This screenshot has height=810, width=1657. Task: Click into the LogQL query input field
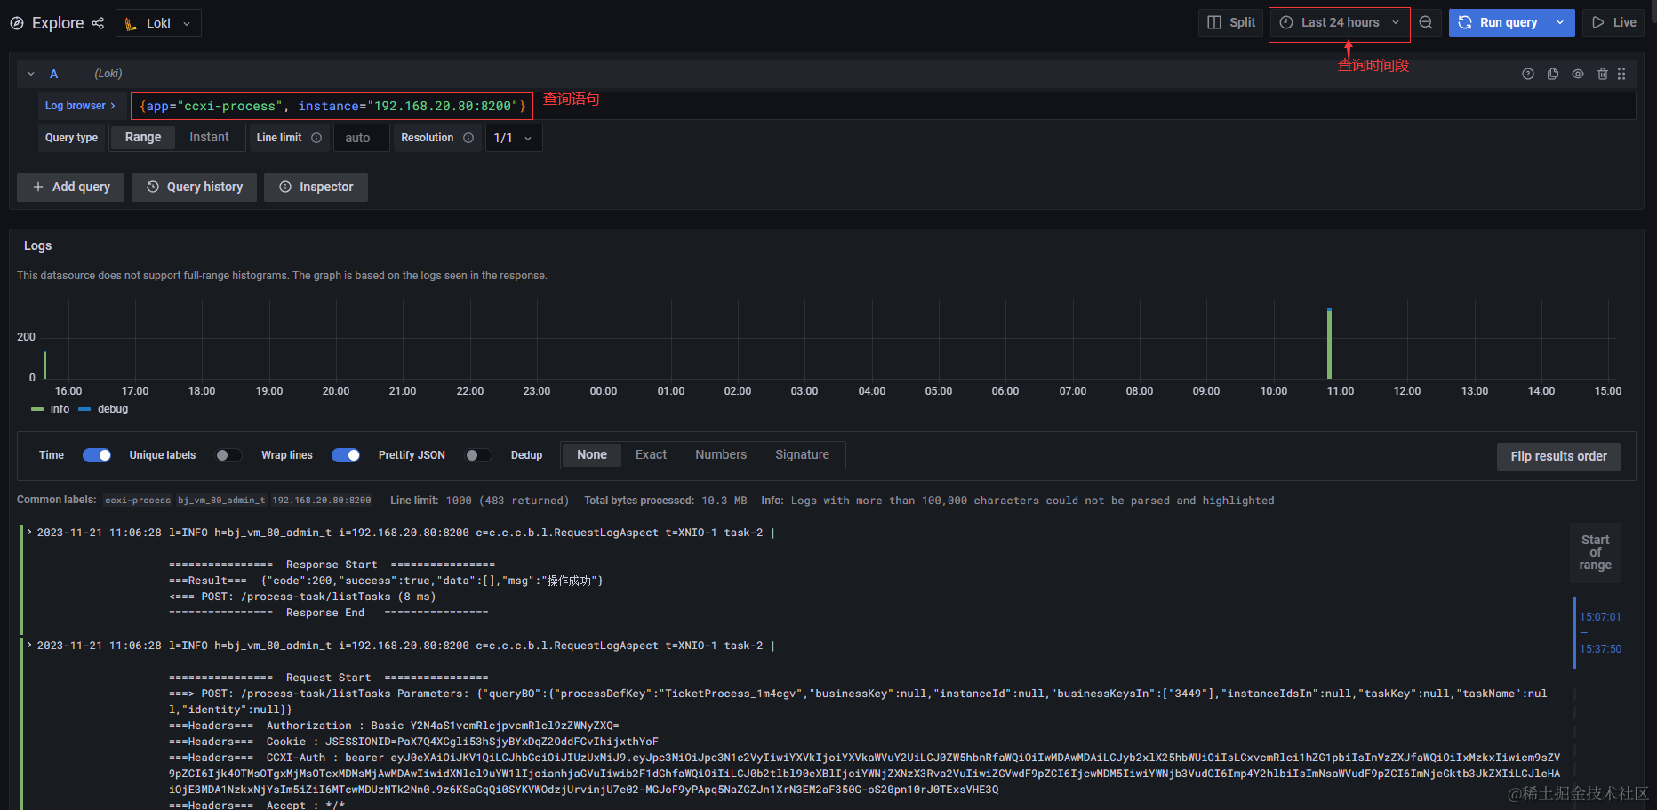point(883,106)
